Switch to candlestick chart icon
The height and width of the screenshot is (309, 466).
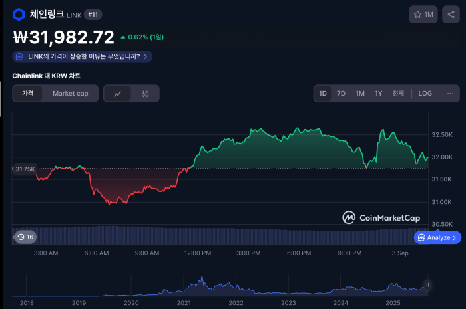point(145,94)
